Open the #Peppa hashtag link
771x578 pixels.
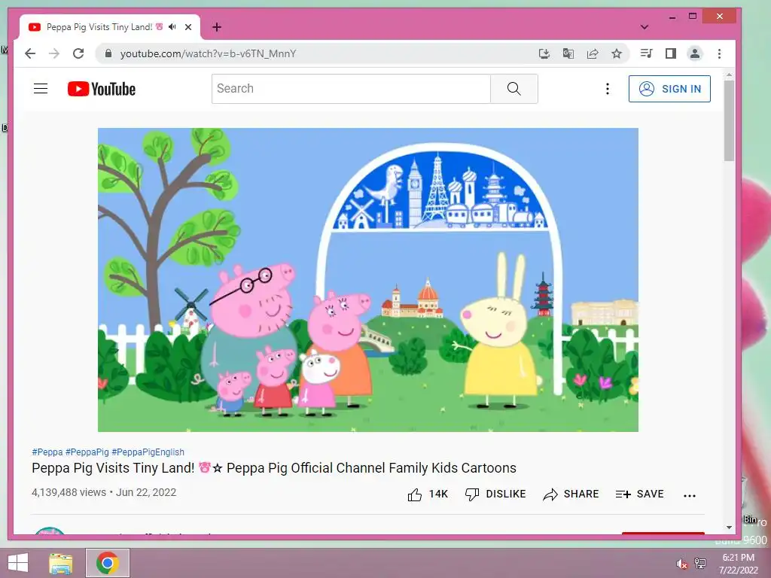coord(47,452)
